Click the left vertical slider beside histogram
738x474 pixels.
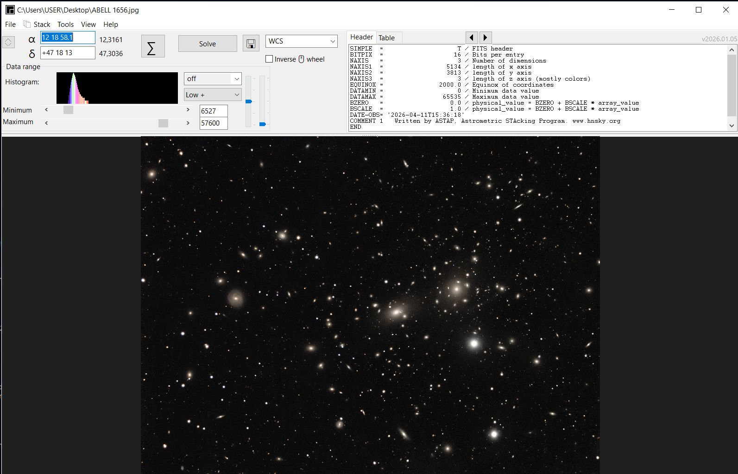248,101
